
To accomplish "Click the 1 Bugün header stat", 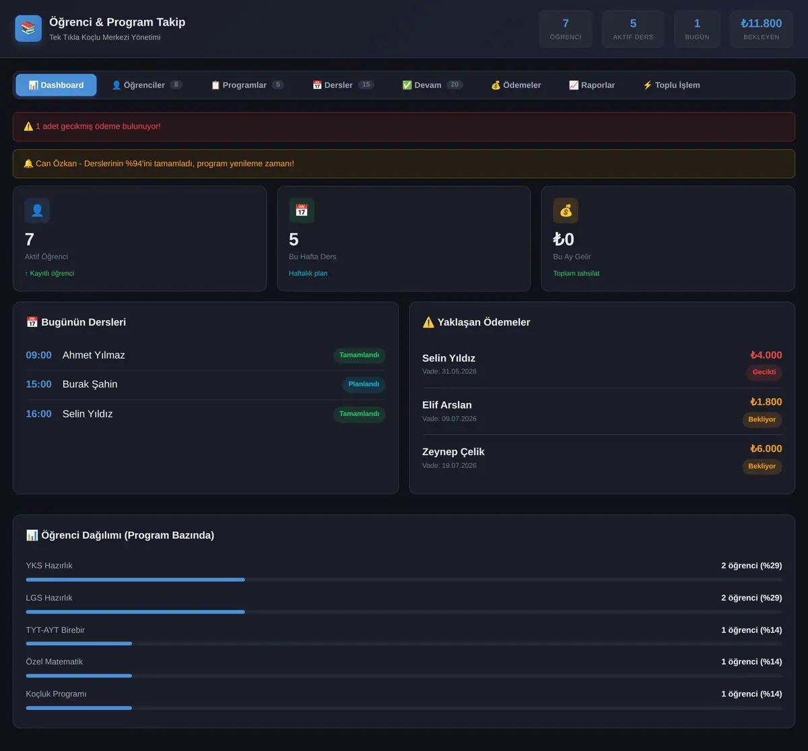I will 697,29.
